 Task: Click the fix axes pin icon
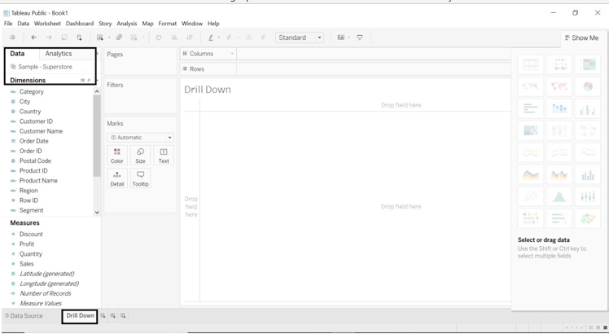point(263,37)
